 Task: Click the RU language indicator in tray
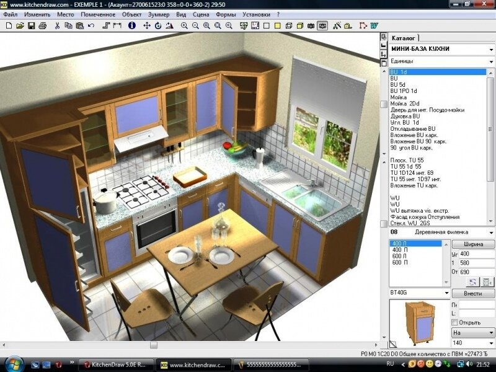click(x=390, y=364)
